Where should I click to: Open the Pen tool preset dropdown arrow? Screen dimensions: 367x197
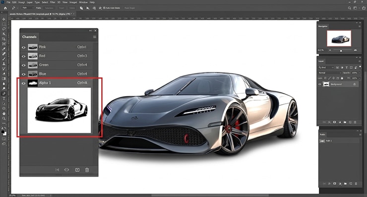17,8
